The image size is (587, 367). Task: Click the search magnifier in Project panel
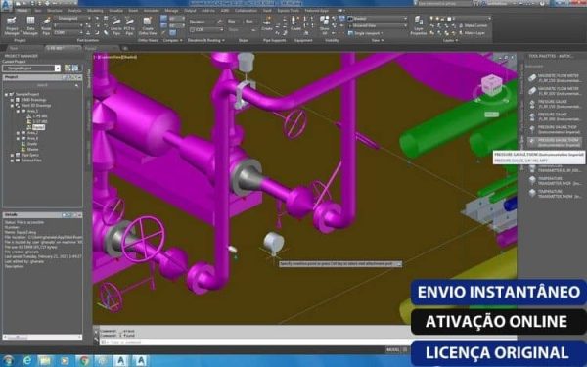(x=76, y=85)
